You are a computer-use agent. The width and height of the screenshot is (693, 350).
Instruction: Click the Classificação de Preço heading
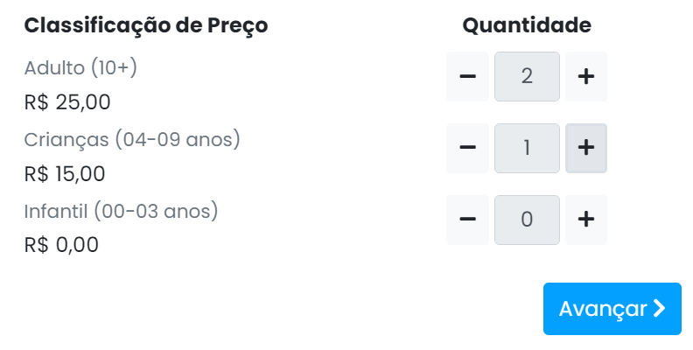click(x=146, y=25)
